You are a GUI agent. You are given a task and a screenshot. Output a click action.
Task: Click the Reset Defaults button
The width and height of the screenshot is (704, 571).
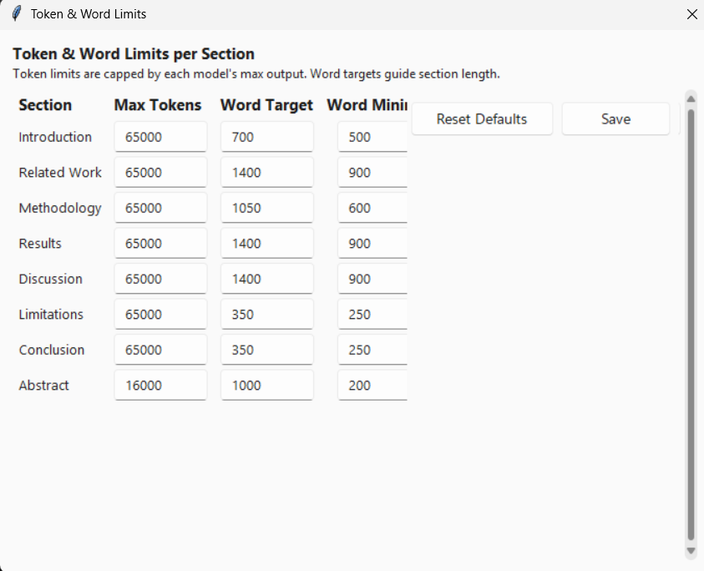coord(482,119)
